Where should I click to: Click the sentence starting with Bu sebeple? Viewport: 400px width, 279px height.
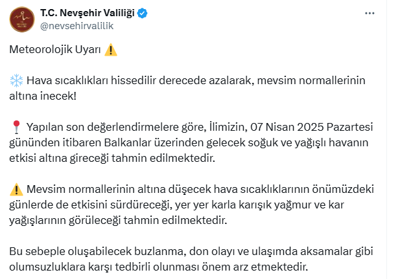(x=191, y=259)
